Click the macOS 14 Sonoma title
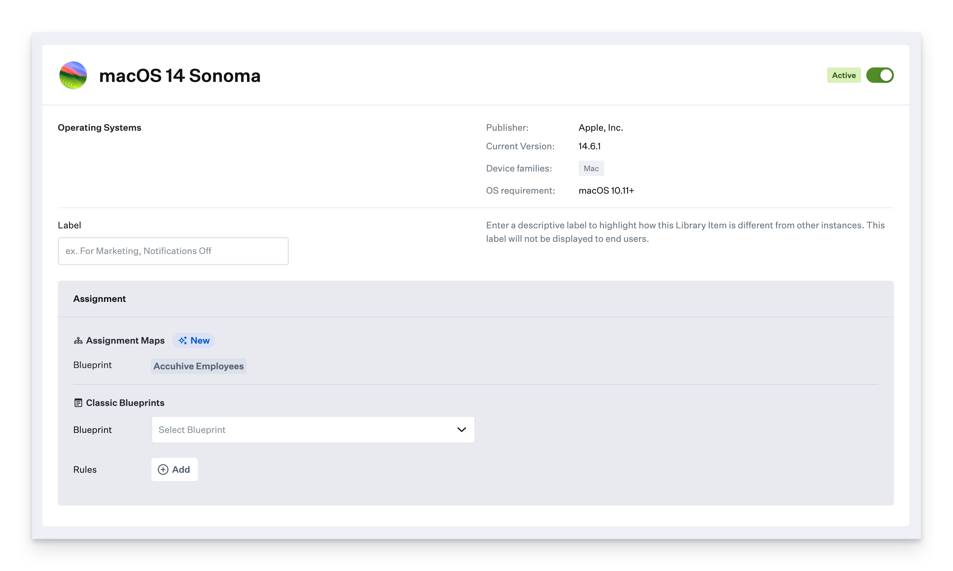 (179, 75)
